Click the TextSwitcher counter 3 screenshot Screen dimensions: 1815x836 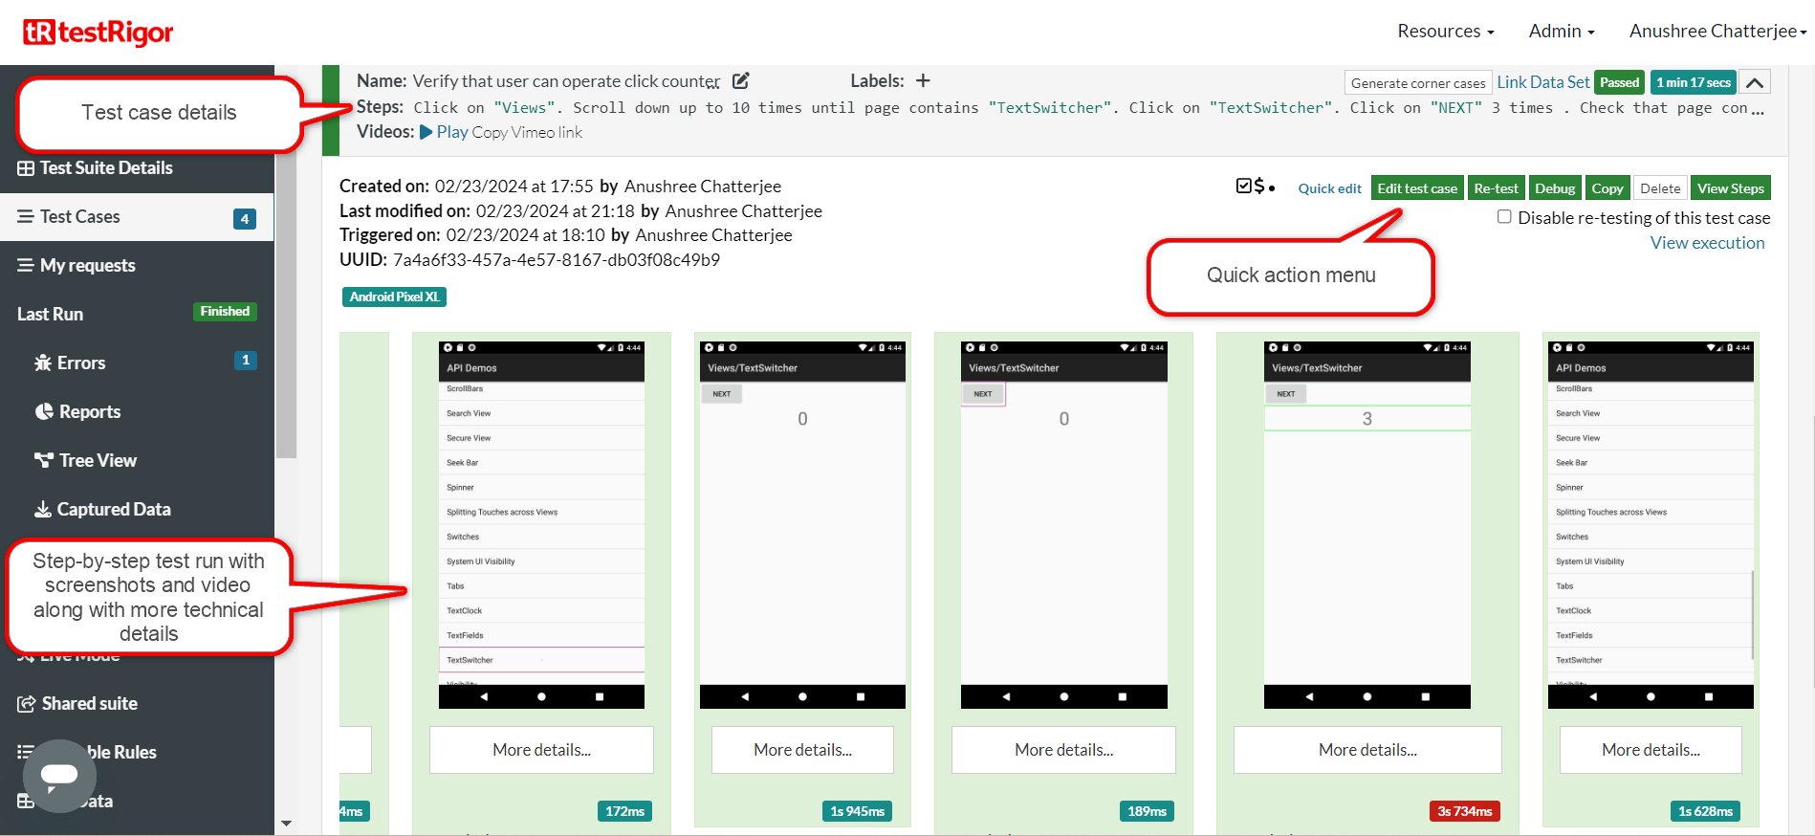tap(1367, 524)
